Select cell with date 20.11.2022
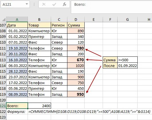This screenshot has width=152, height=120. coord(17,54)
